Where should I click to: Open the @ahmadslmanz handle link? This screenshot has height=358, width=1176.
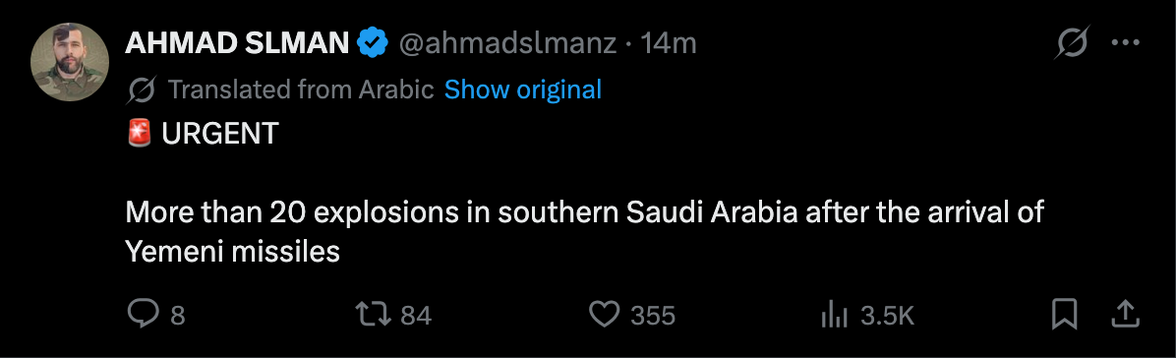coord(507,45)
